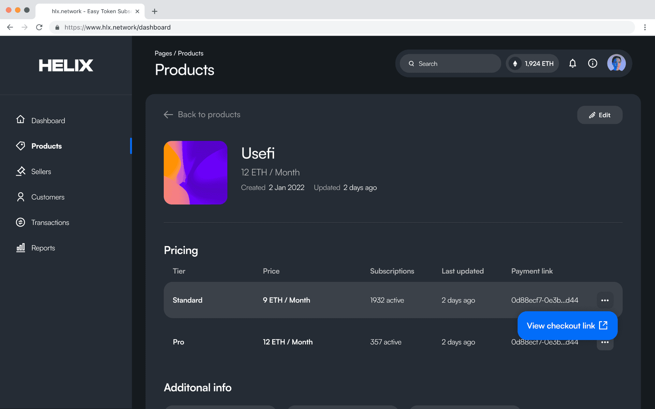Click inside the Search field
655x409 pixels.
[x=450, y=63]
